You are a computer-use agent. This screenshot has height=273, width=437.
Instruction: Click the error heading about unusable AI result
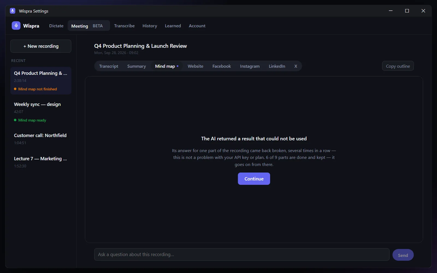254,139
